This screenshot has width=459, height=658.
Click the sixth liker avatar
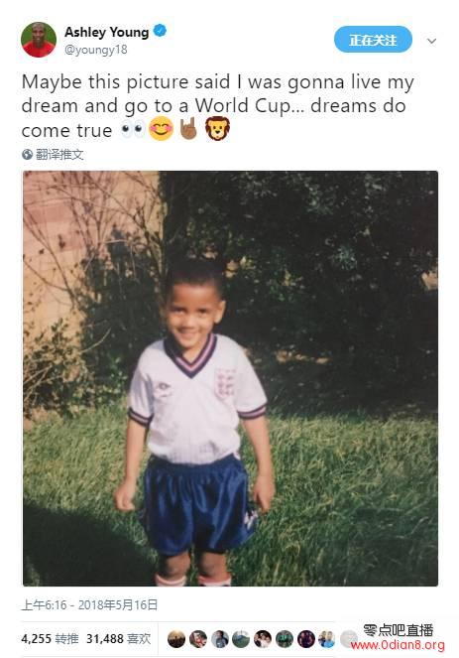click(x=285, y=639)
